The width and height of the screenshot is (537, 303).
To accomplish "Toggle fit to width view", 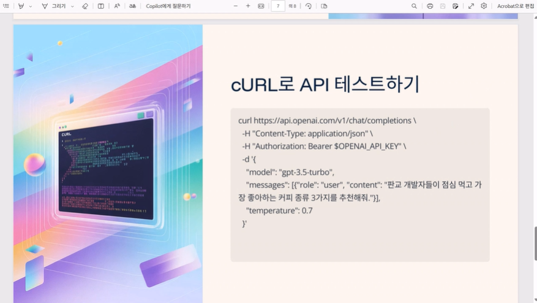I will pyautogui.click(x=261, y=6).
